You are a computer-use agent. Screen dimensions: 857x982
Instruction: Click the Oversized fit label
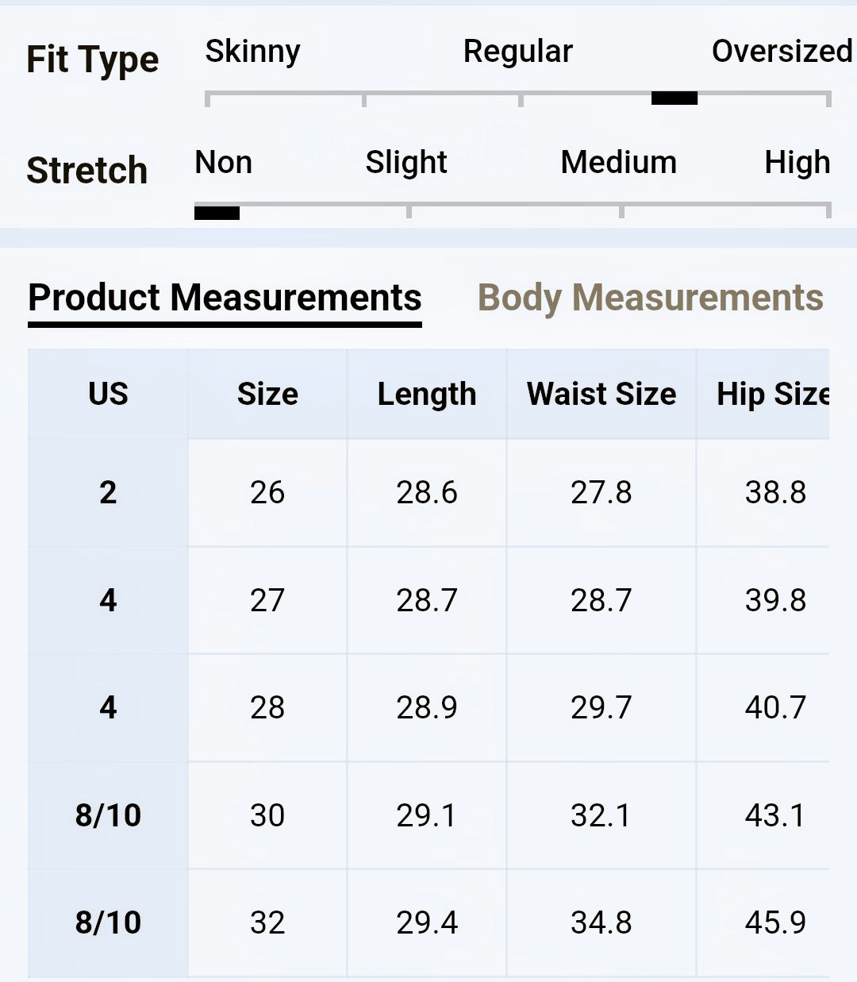(x=781, y=52)
